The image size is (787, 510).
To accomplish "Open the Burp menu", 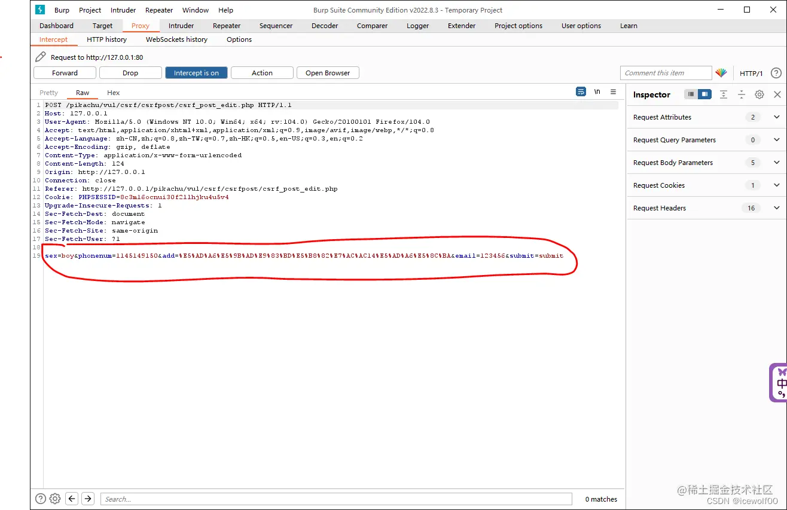I will pyautogui.click(x=62, y=10).
